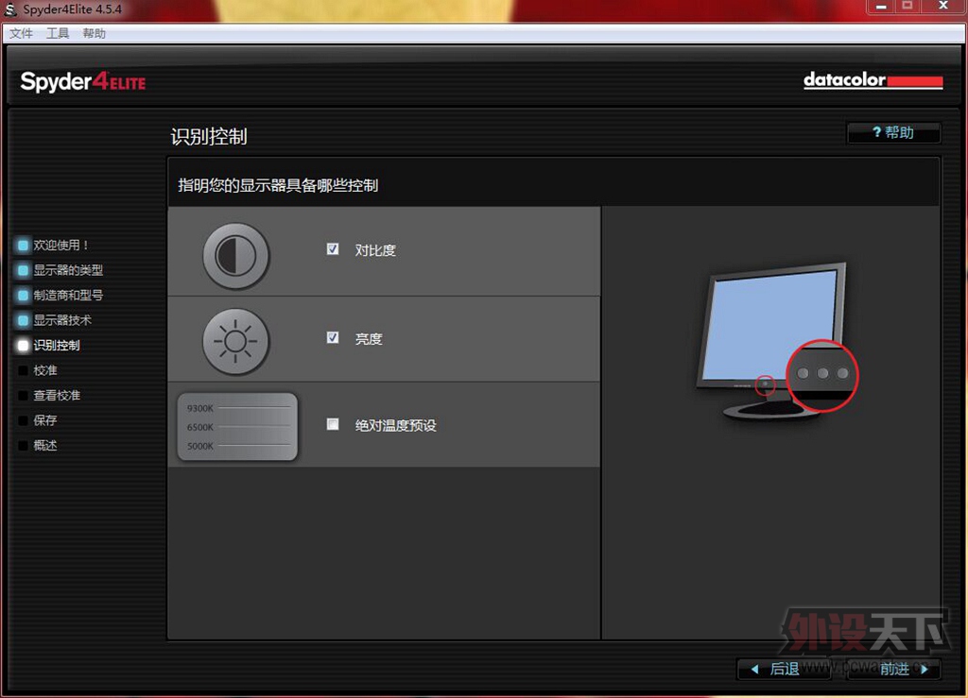
Task: Uncheck the 亮度 checkbox
Action: point(333,337)
